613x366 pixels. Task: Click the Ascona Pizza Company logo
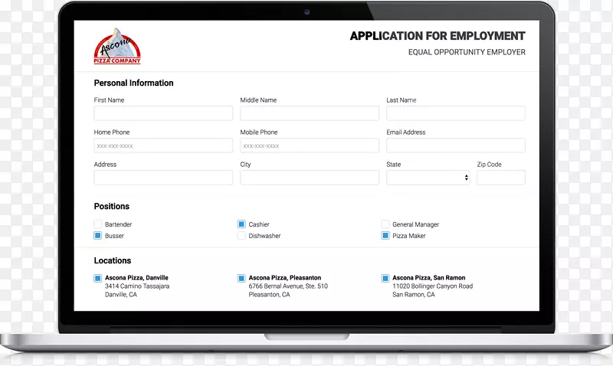coord(117,47)
